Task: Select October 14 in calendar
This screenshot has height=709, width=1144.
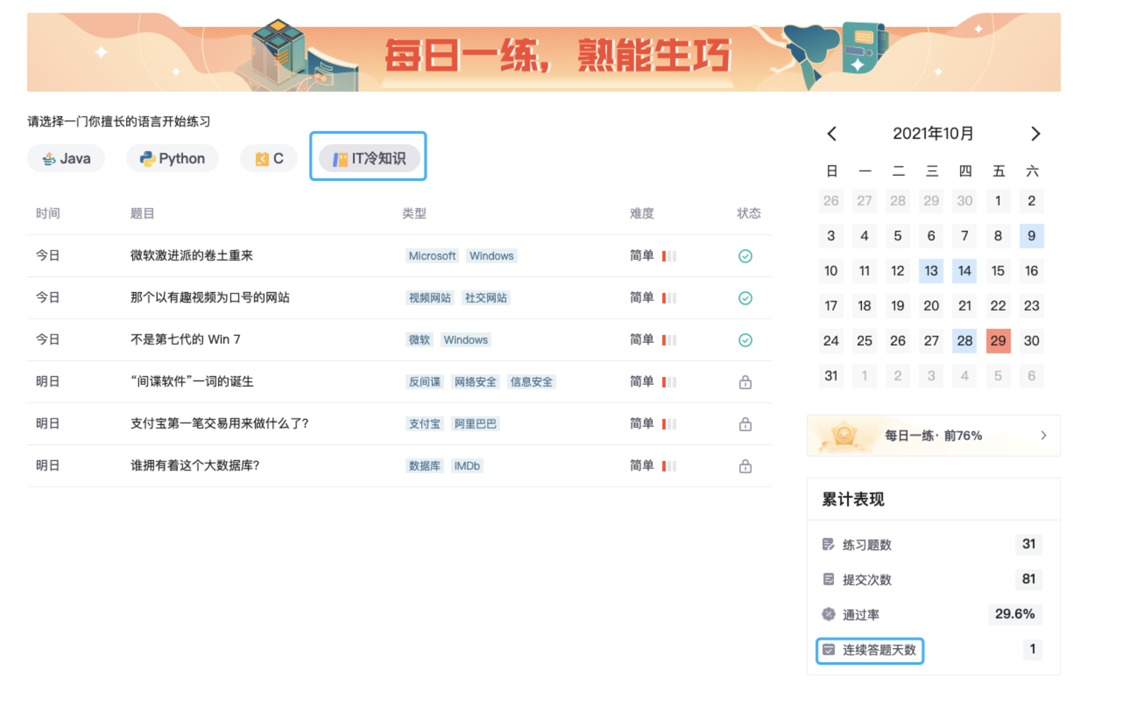Action: pos(964,271)
